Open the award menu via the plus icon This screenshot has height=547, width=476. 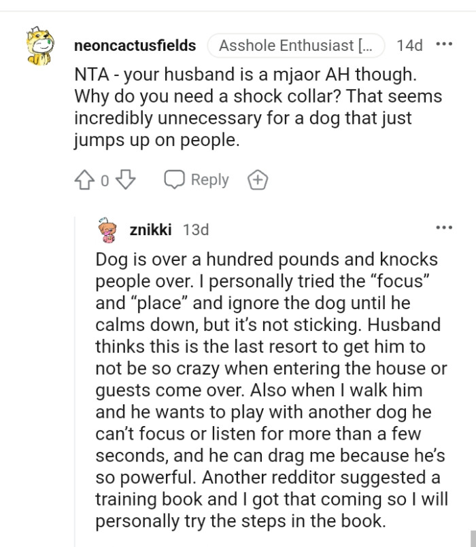[x=257, y=179]
